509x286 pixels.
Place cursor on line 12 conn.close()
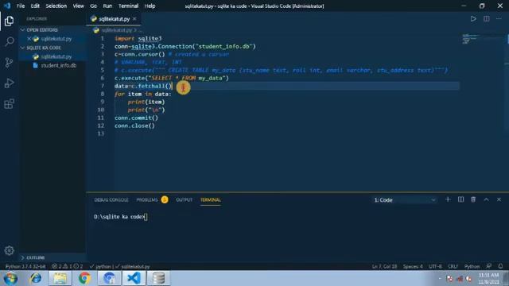tap(134, 126)
